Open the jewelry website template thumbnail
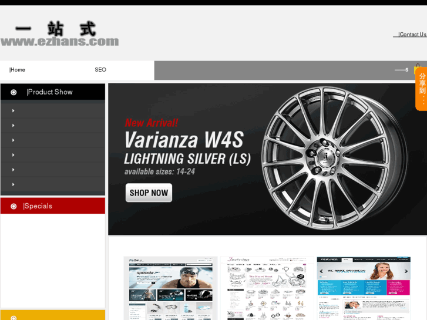427x320 pixels. (267, 288)
